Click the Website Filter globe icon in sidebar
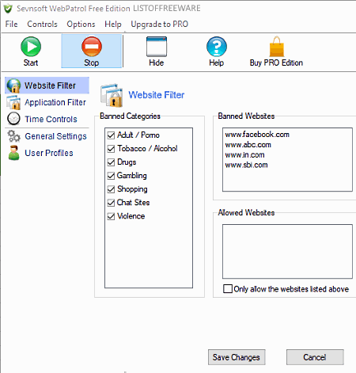The width and height of the screenshot is (356, 373). (x=13, y=86)
